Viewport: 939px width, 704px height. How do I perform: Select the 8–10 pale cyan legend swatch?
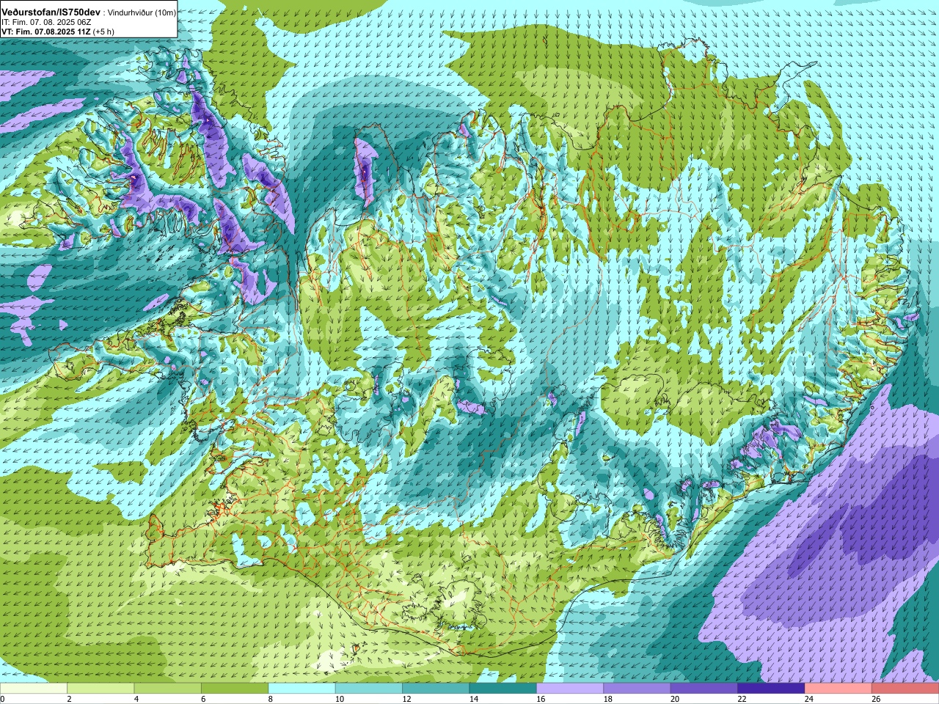pyautogui.click(x=302, y=689)
